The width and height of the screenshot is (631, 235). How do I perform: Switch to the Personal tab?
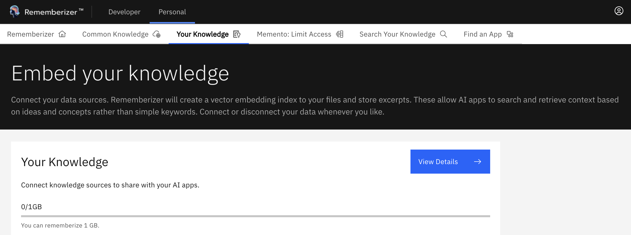click(x=172, y=12)
